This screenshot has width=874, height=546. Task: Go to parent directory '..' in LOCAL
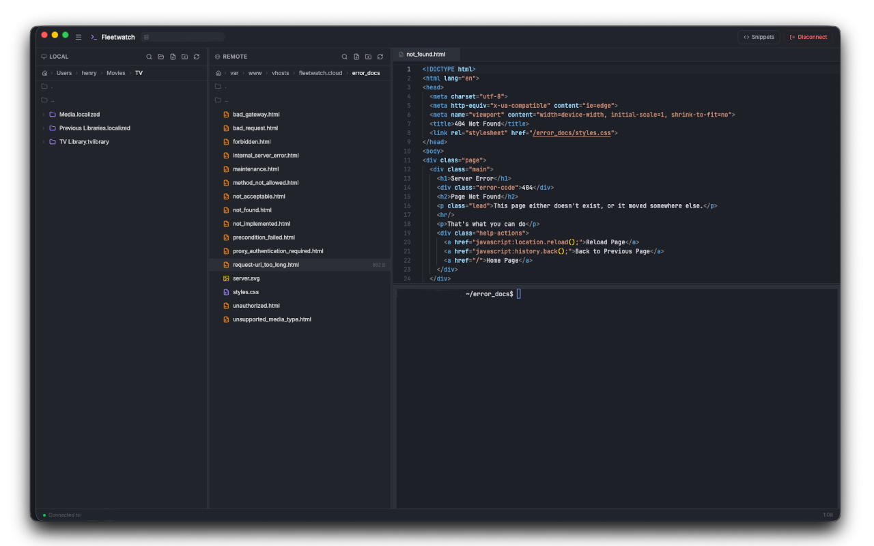(x=122, y=100)
